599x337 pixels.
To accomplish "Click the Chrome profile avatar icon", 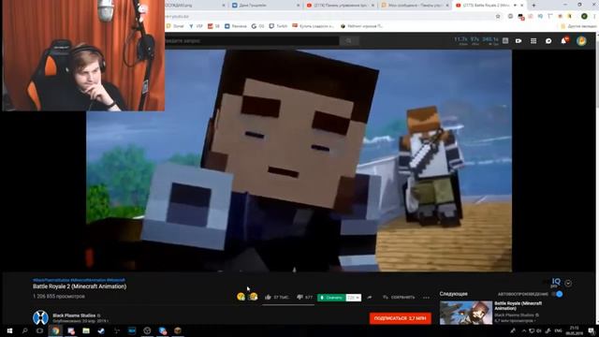I will [584, 17].
